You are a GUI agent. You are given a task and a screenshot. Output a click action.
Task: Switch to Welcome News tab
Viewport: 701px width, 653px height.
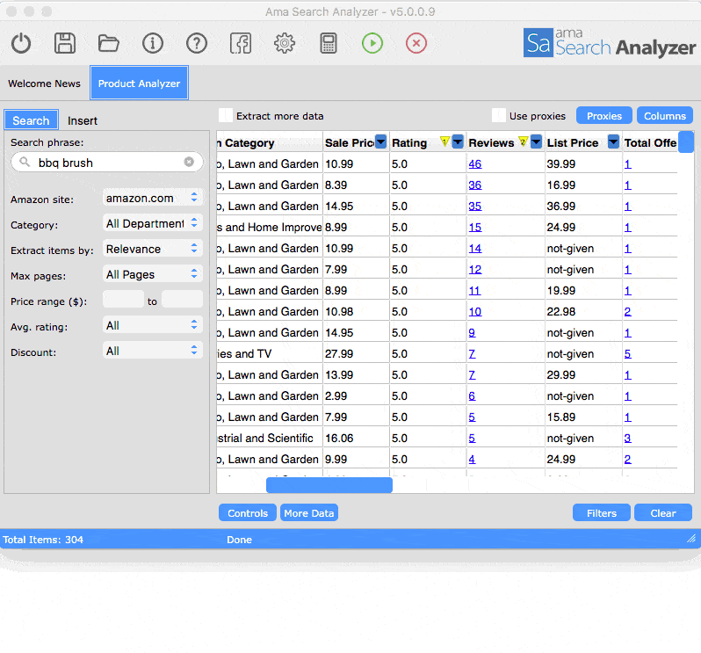coord(44,83)
